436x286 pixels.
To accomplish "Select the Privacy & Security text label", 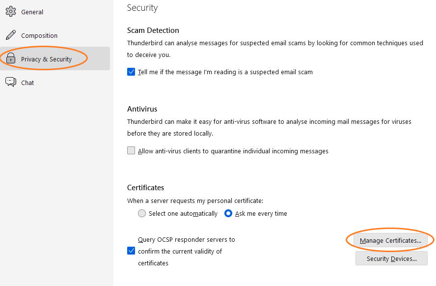I will (46, 59).
